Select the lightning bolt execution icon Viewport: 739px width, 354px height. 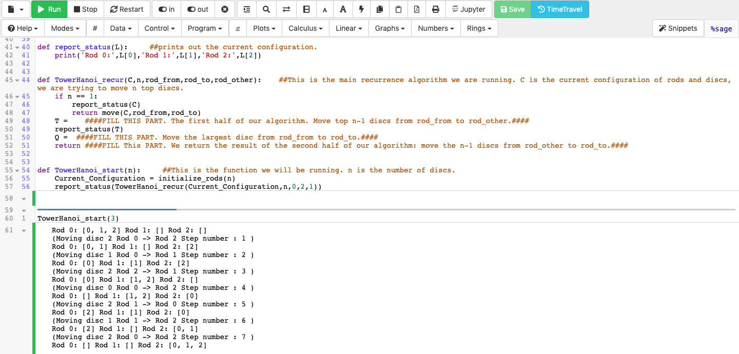361,9
